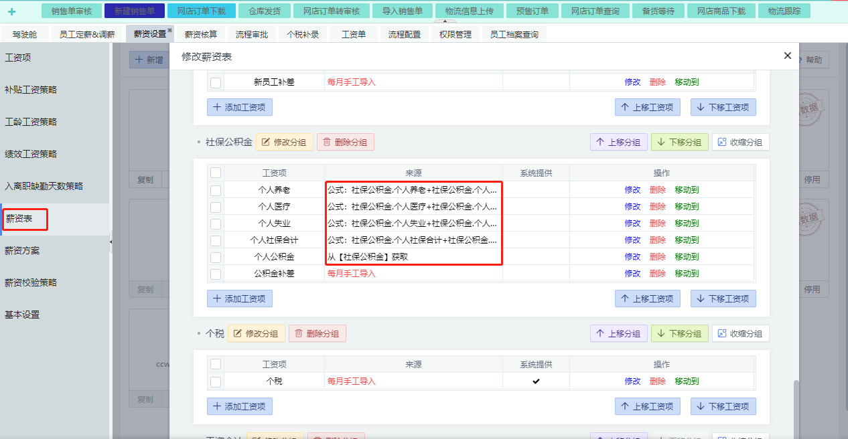The height and width of the screenshot is (439, 848).
Task: Click 修改分组 for 个税 group
Action: coord(257,333)
